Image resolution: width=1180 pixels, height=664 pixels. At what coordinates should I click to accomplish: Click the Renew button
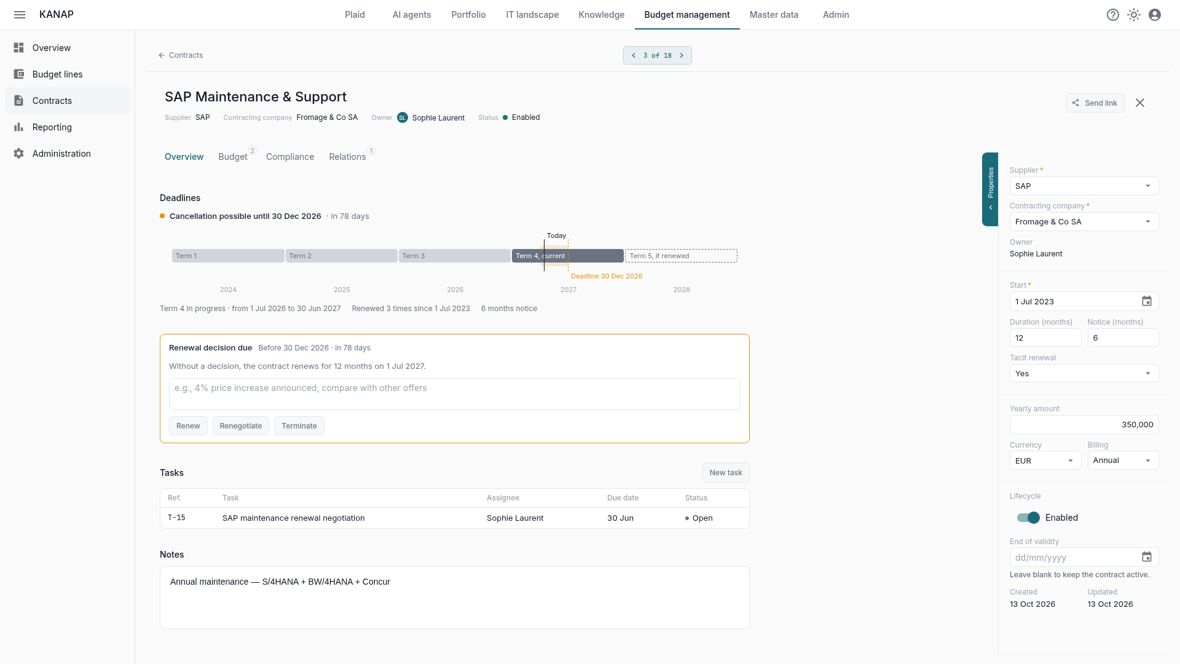188,425
